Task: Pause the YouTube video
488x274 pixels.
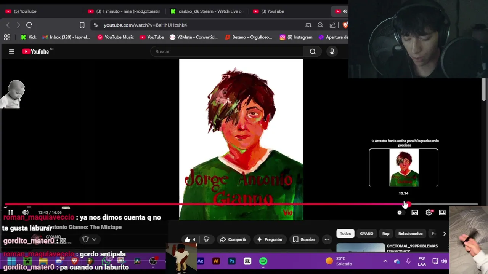Action: click(x=11, y=212)
